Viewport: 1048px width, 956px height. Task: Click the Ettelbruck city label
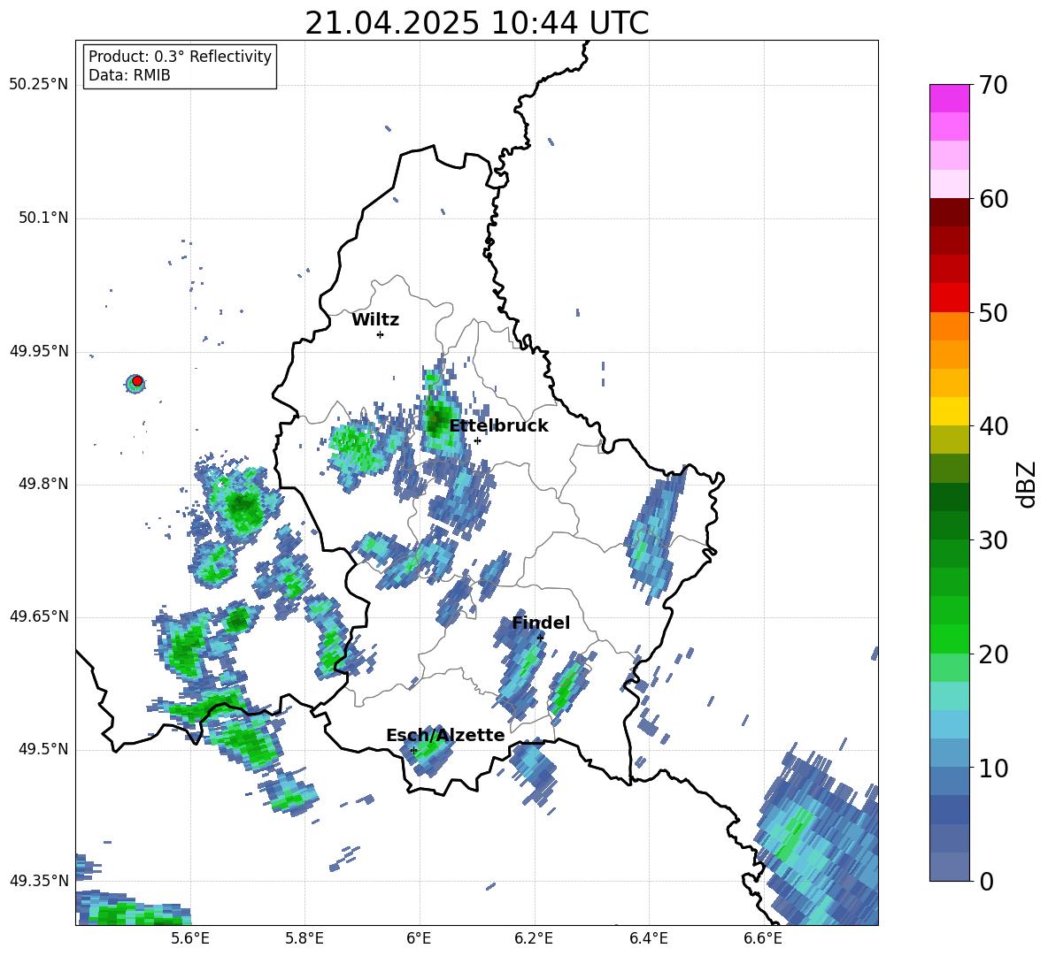click(498, 426)
